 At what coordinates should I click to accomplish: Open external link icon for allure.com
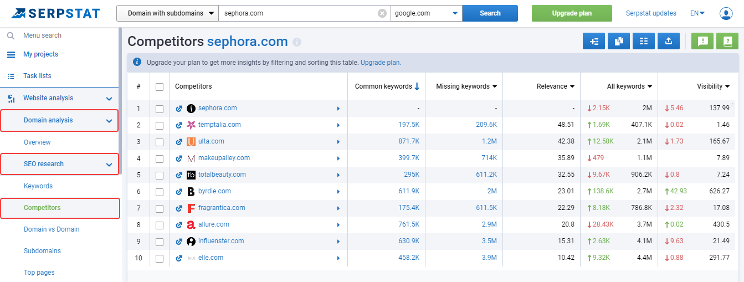(x=179, y=225)
